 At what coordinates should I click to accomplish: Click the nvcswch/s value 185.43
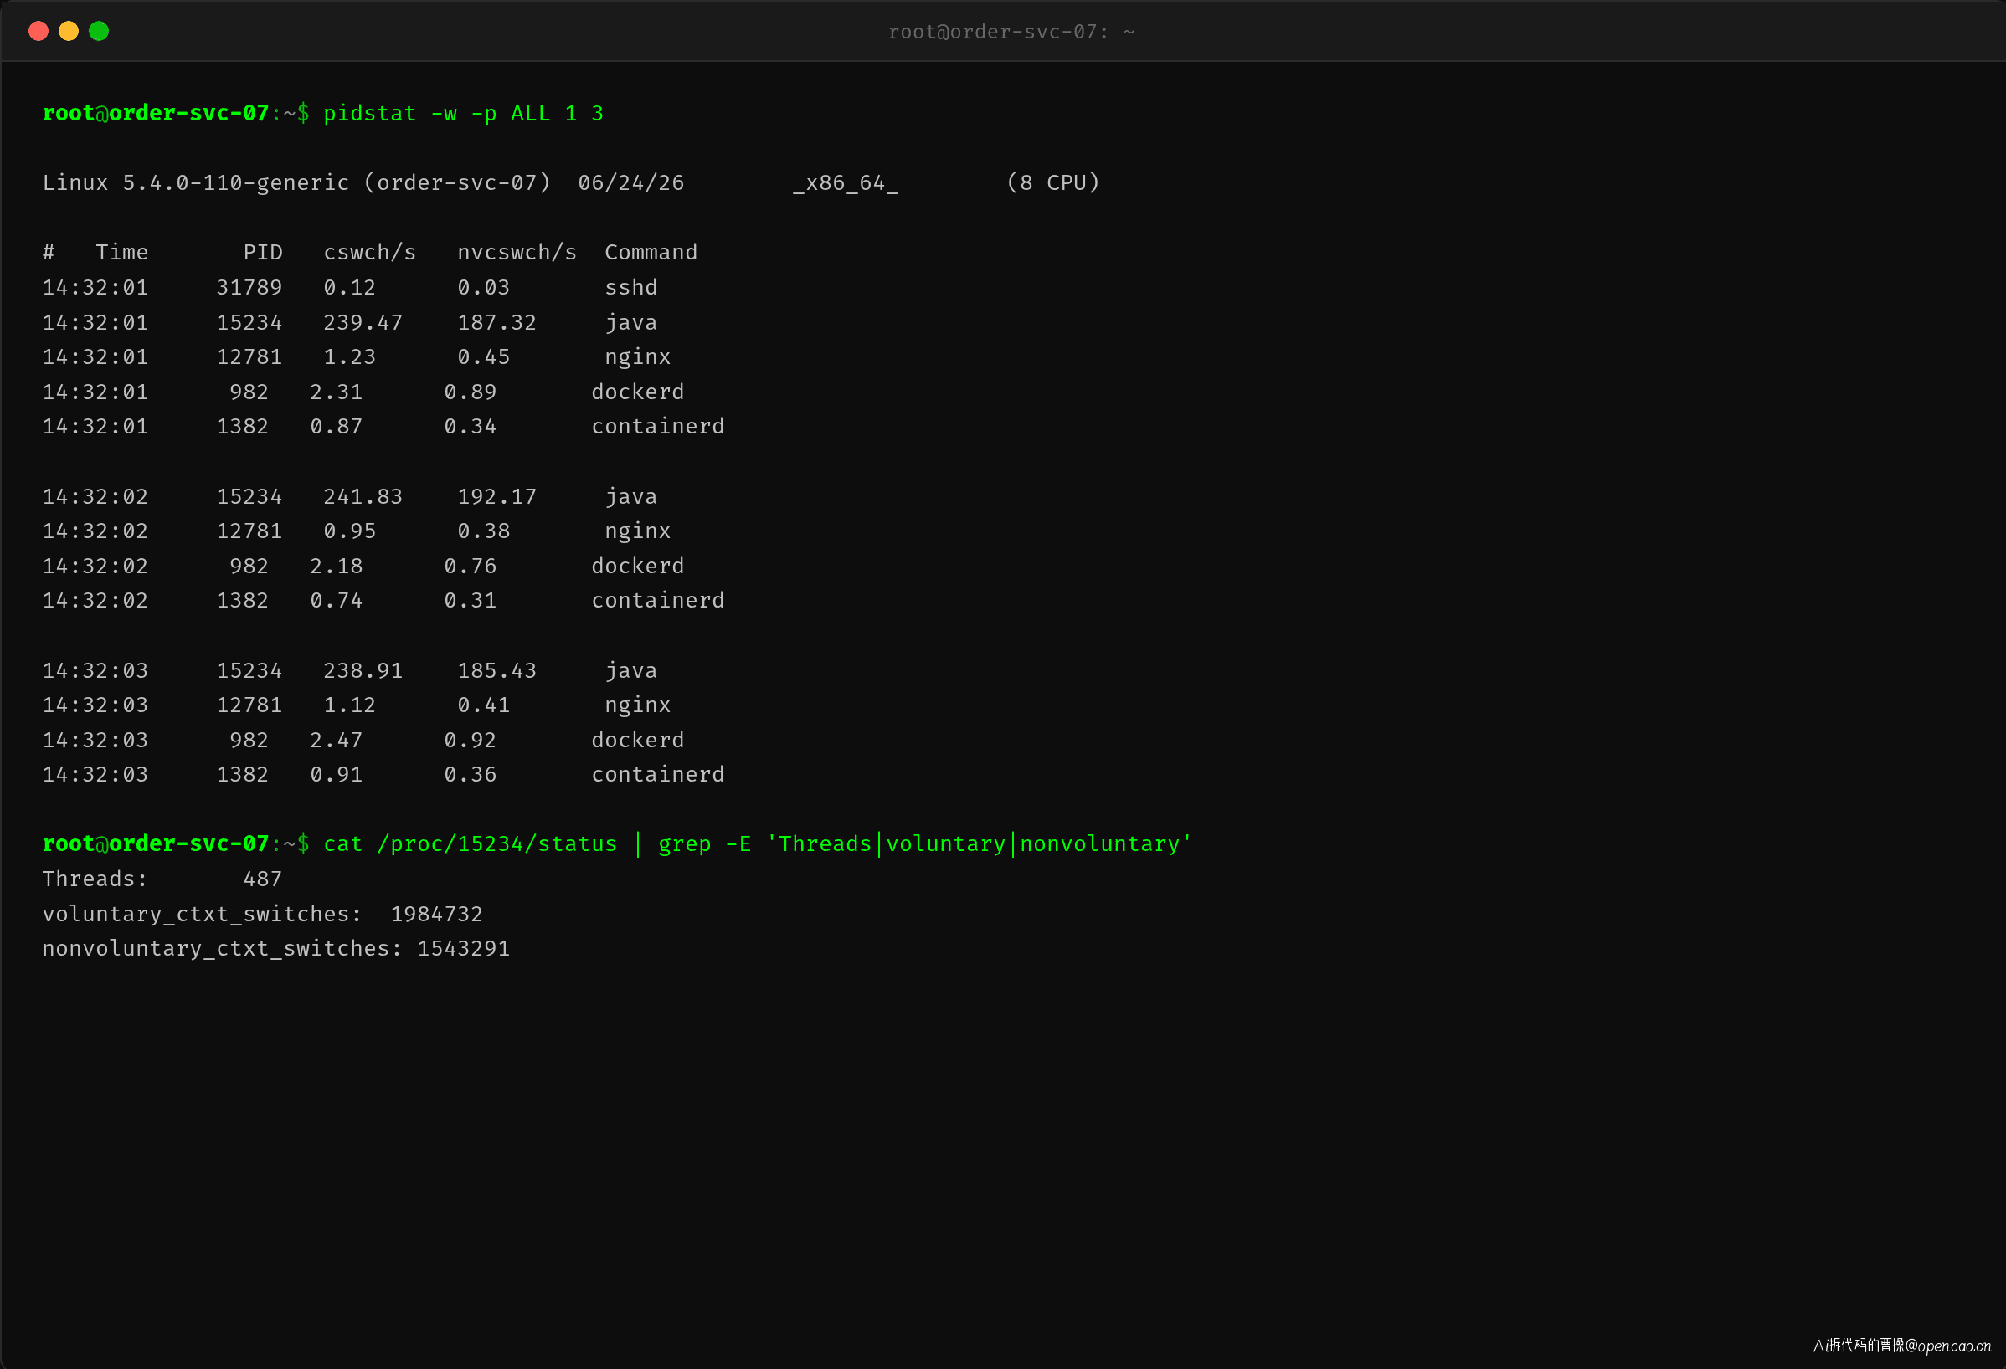tap(497, 671)
